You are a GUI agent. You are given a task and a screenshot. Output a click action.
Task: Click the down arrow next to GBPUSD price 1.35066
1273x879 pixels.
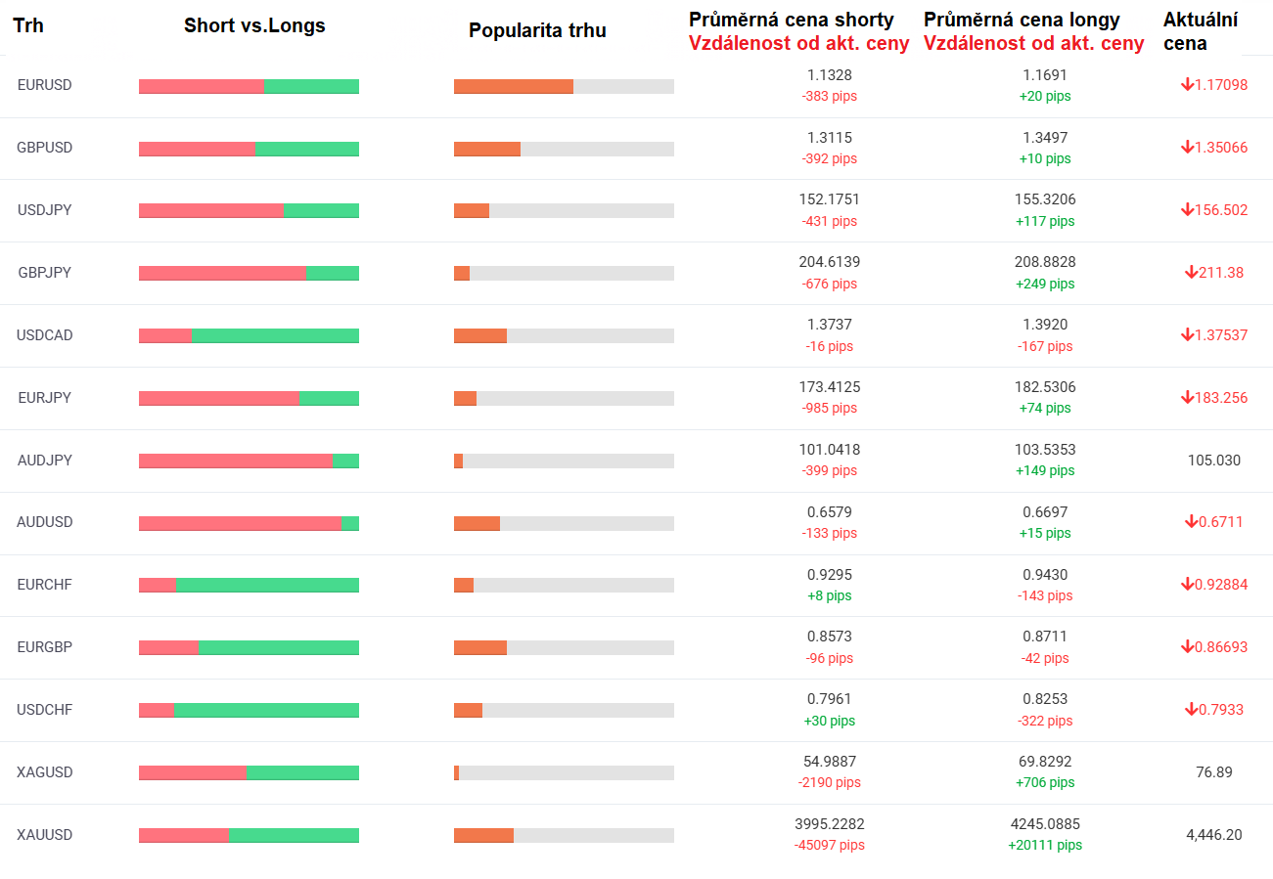1187,148
